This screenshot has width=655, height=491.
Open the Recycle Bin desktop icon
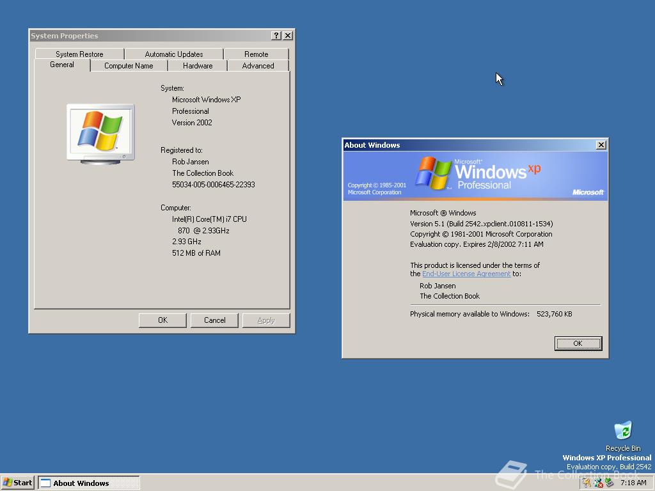click(x=623, y=436)
